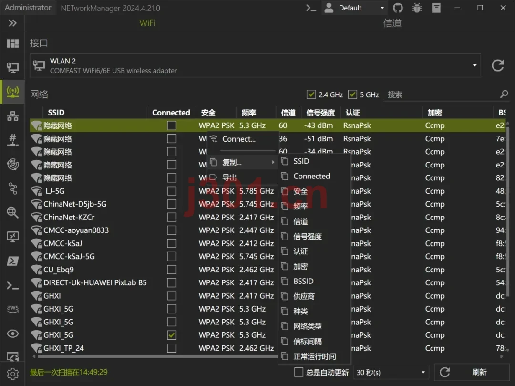515x386 pixels.
Task: Click the WiFi icon beside Connect...
Action: pyautogui.click(x=214, y=139)
